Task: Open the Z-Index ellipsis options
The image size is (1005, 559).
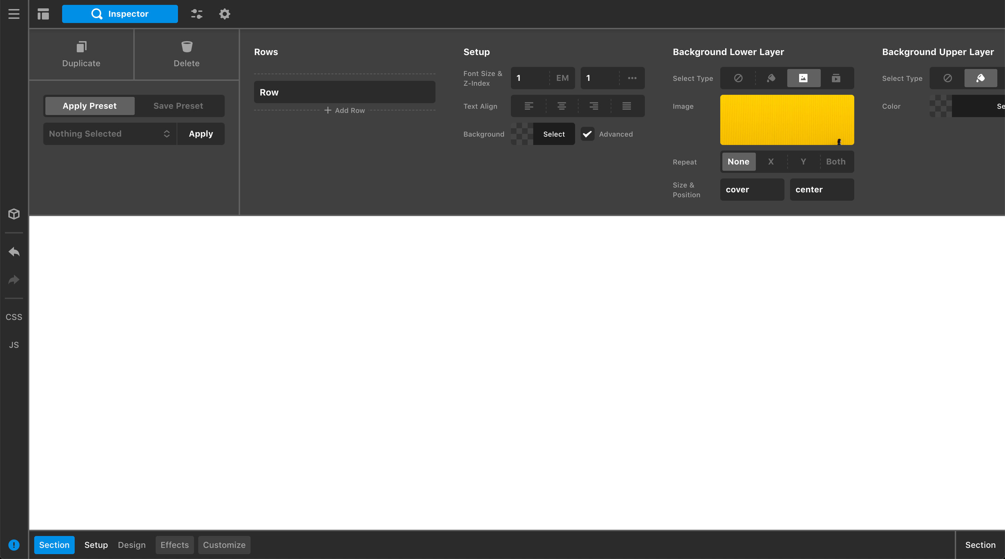Action: point(632,78)
